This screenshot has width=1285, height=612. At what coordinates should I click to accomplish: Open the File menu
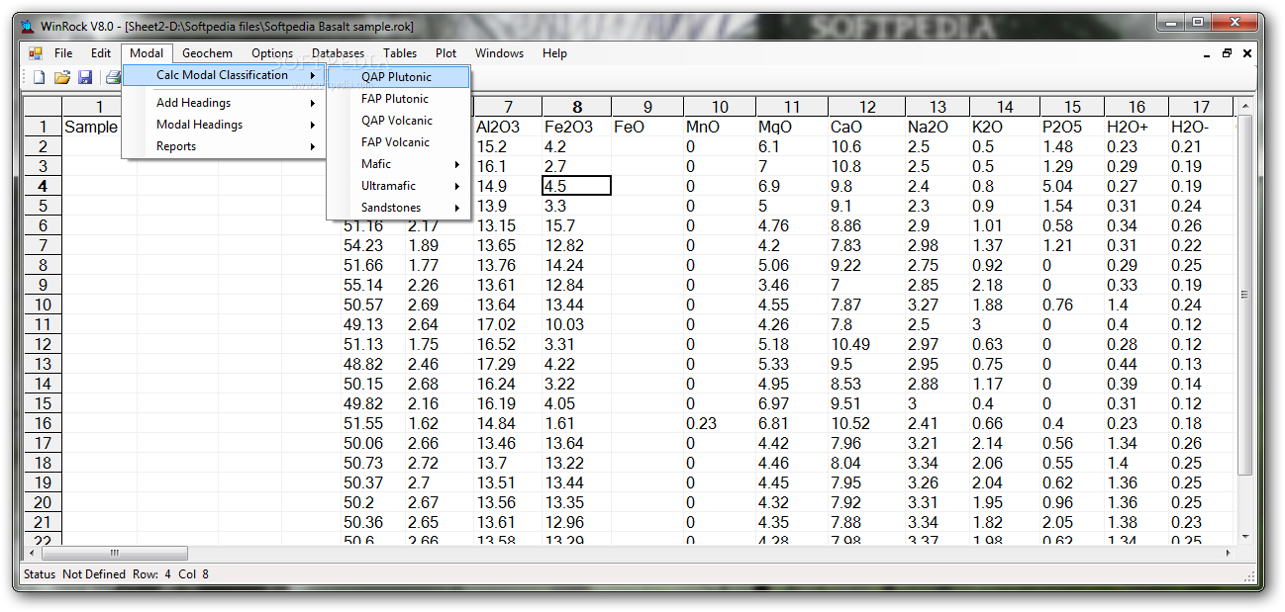coord(63,53)
